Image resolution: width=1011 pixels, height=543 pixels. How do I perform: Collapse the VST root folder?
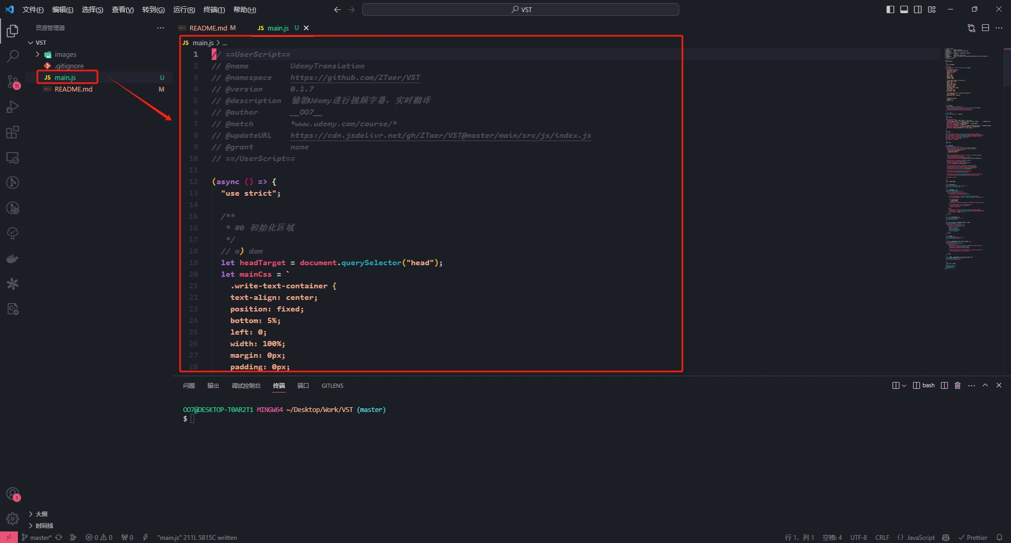pos(31,43)
